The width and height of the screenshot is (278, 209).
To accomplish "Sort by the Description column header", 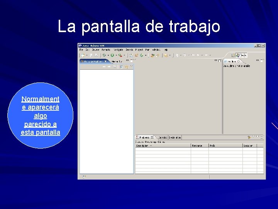I will 163,146.
